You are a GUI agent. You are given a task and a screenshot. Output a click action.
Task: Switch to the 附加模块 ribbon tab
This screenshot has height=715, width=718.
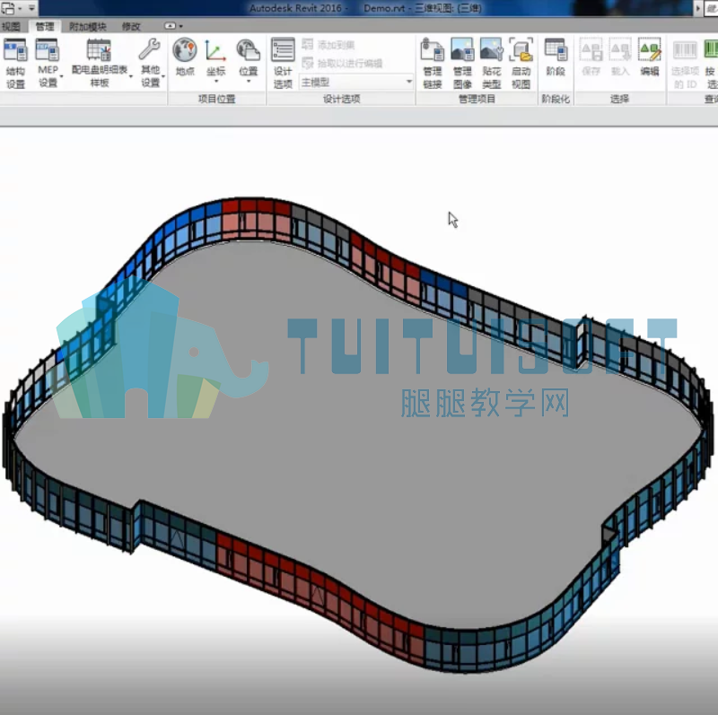tap(87, 27)
